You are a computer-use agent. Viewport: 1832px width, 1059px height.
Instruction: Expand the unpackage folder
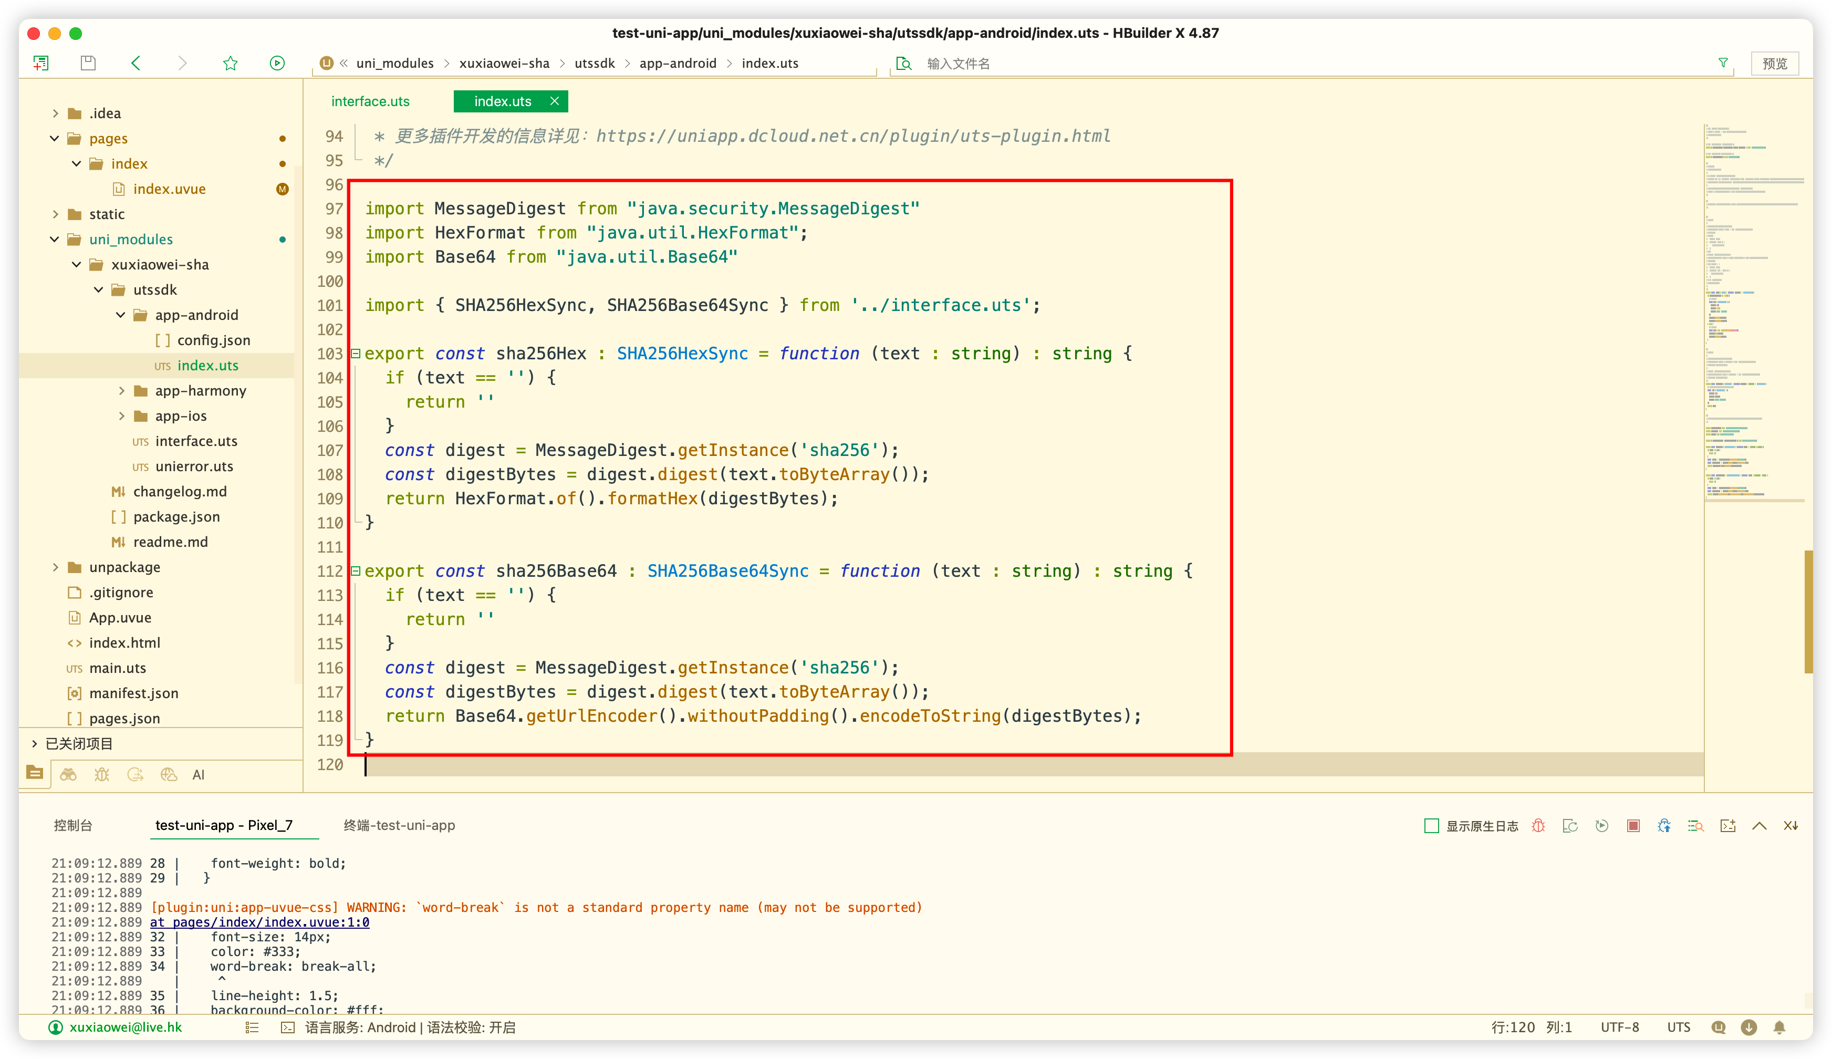click(x=55, y=567)
